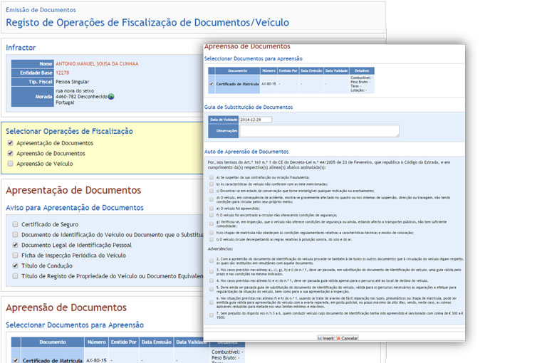Click the Detalhes column header in popup table
Image resolution: width=547 pixels, height=363 pixels.
(x=362, y=70)
